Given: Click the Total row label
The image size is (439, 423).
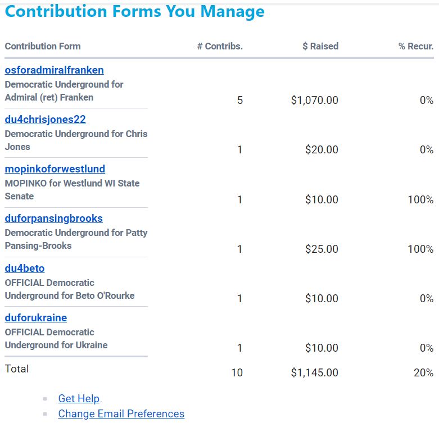Looking at the screenshot, I should 17,369.
